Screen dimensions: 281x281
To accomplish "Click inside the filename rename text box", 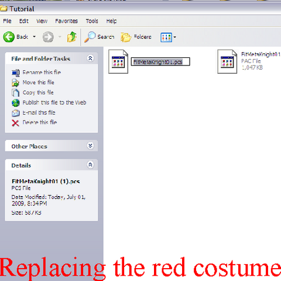I will pyautogui.click(x=160, y=61).
